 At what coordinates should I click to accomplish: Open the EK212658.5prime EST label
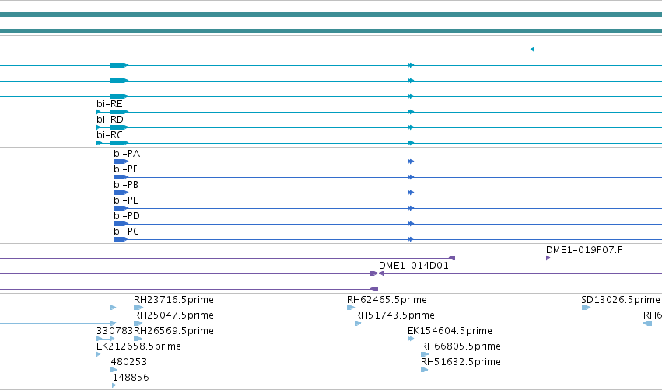(x=138, y=346)
